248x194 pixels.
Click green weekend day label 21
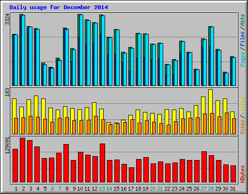[x=160, y=189]
